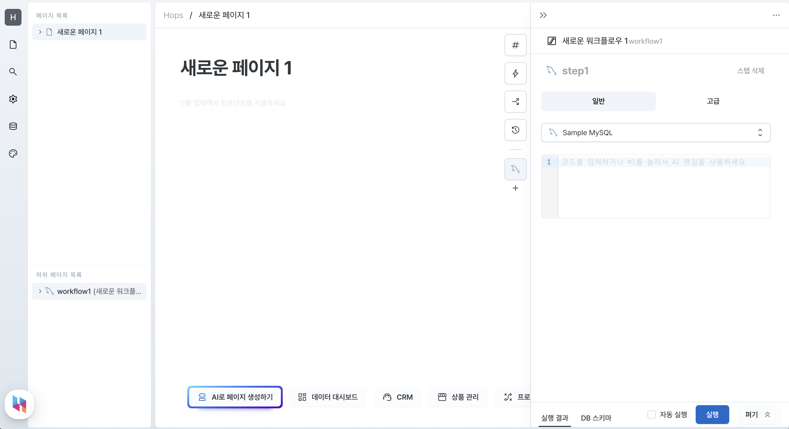Switch to the 일반 tab
Image resolution: width=789 pixels, height=429 pixels.
598,101
